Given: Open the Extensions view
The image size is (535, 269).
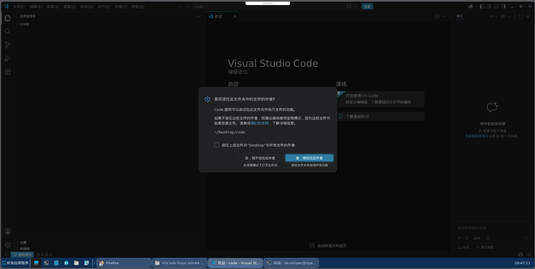Looking at the screenshot, I should click(x=8, y=72).
